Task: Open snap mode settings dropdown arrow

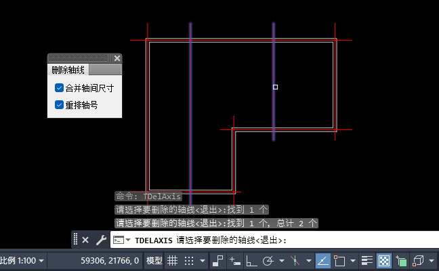Action: [x=203, y=261]
